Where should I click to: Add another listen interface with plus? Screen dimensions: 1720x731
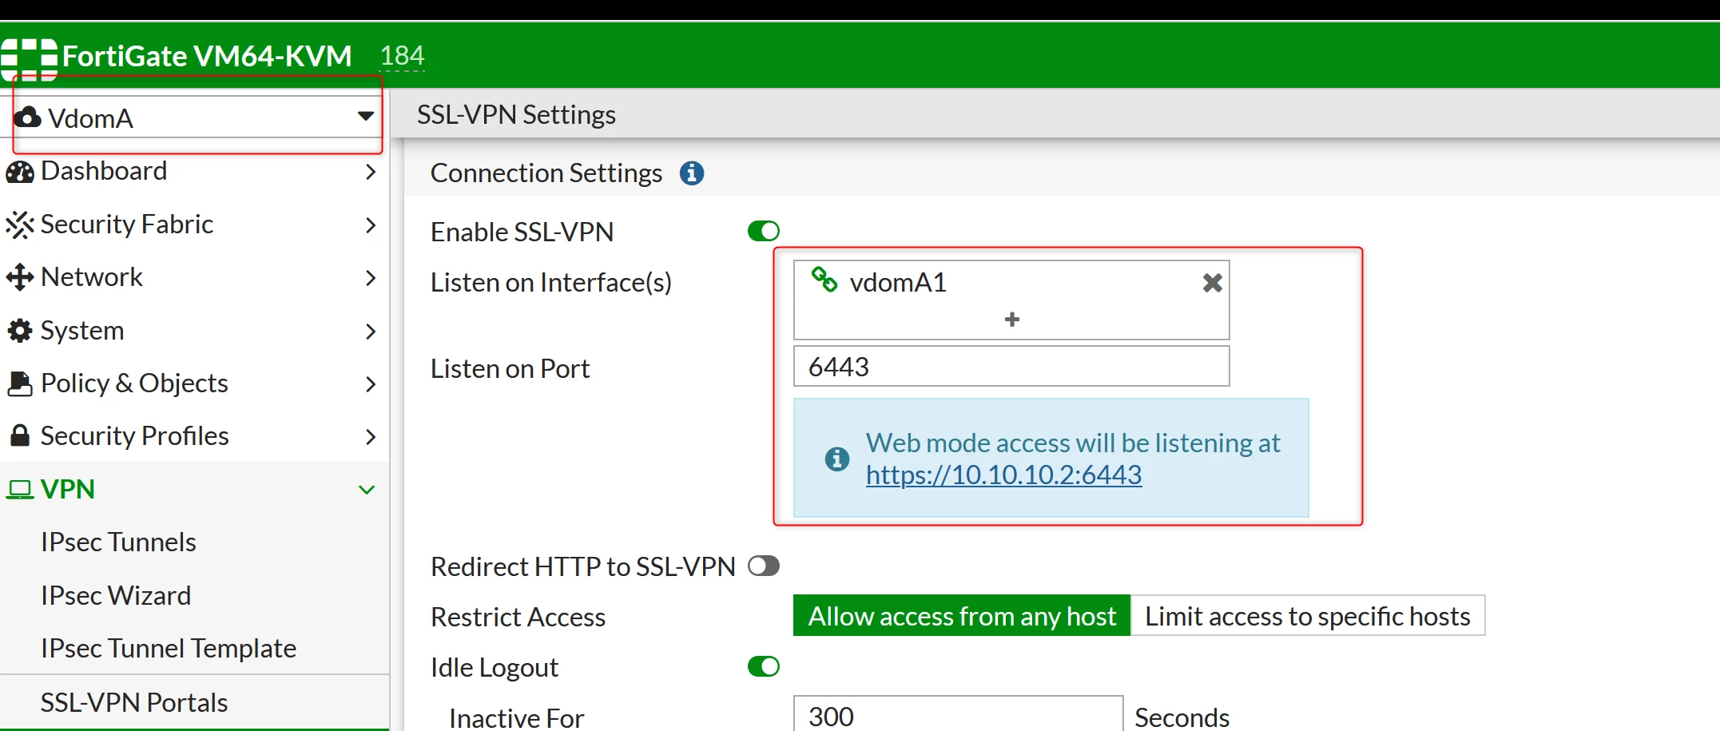pyautogui.click(x=1012, y=320)
